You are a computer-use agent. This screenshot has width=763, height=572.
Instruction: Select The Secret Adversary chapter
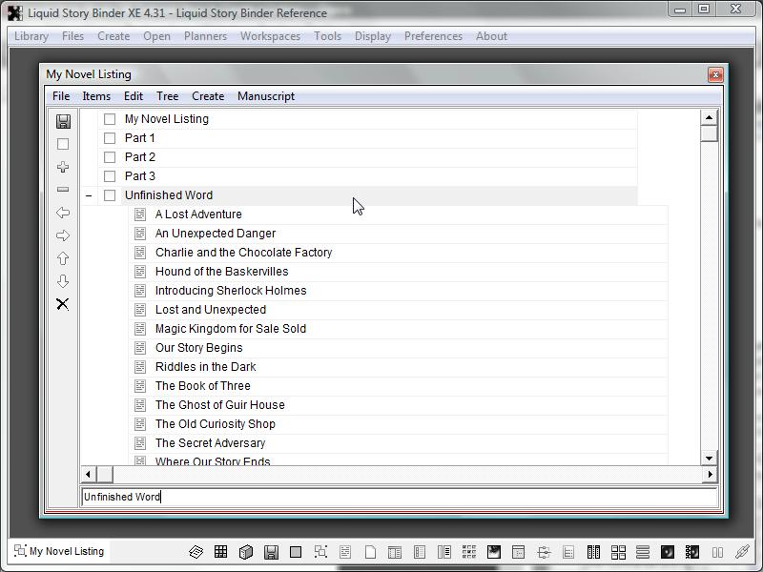pos(210,443)
